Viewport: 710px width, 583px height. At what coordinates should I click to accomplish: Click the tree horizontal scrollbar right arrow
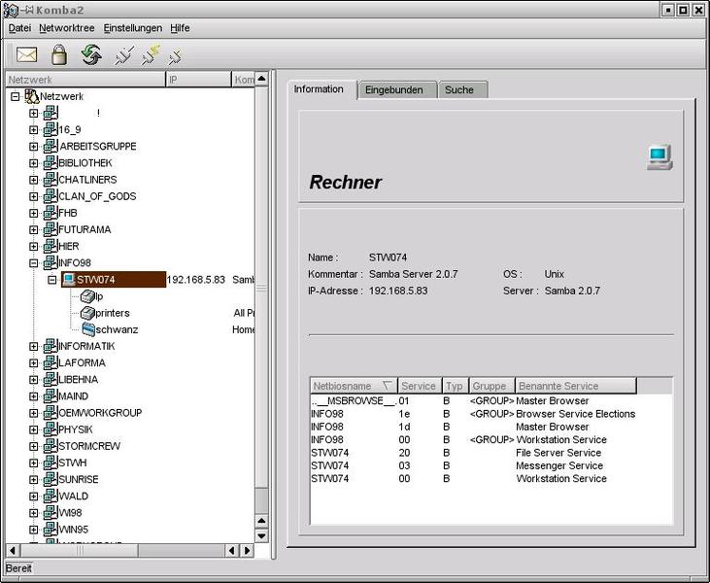click(x=247, y=550)
